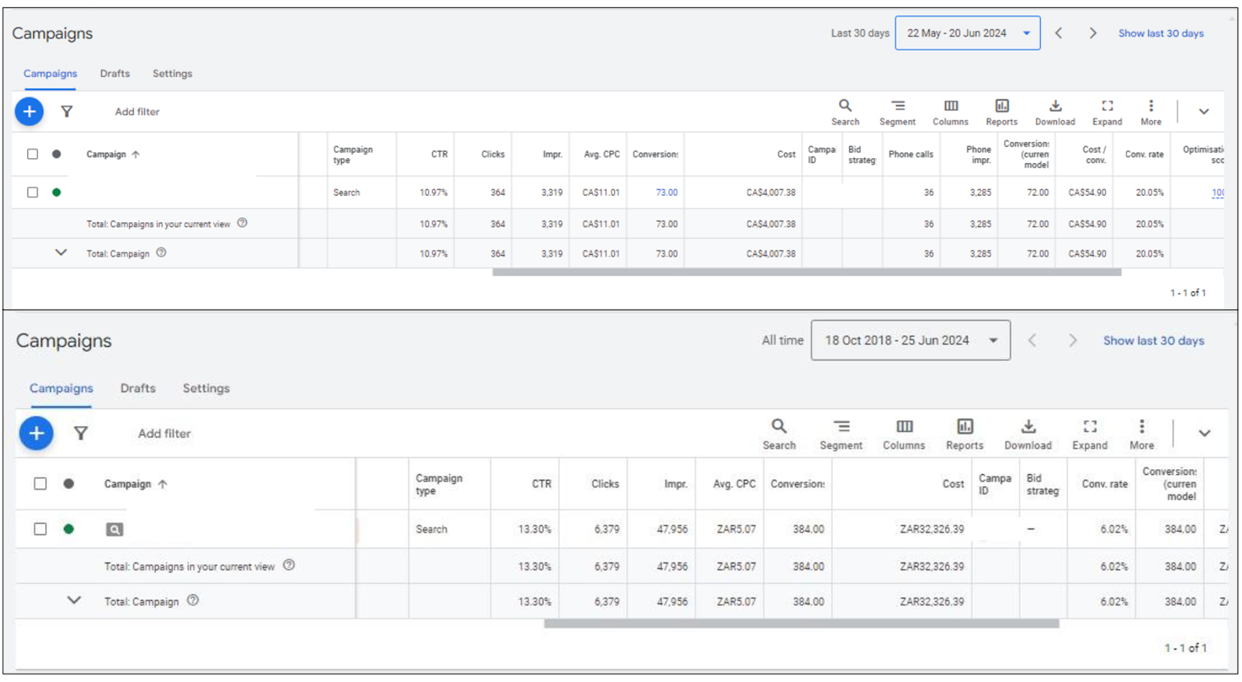The width and height of the screenshot is (1242, 682).
Task: Click the Show last 30 days link beside the All time date range
Action: pos(1153,340)
